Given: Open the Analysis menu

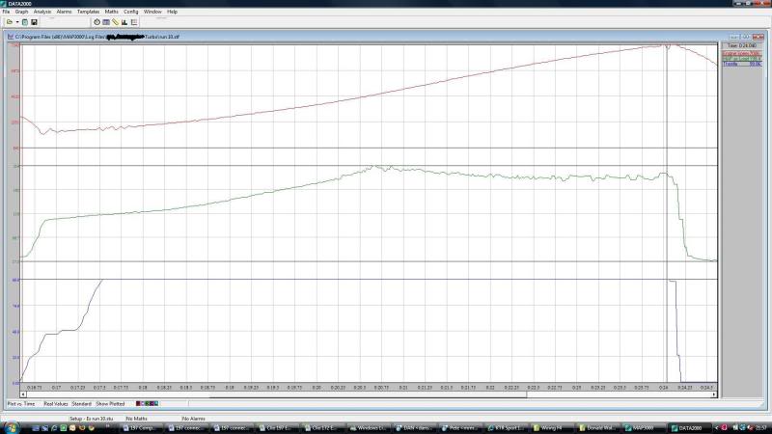Looking at the screenshot, I should point(42,12).
